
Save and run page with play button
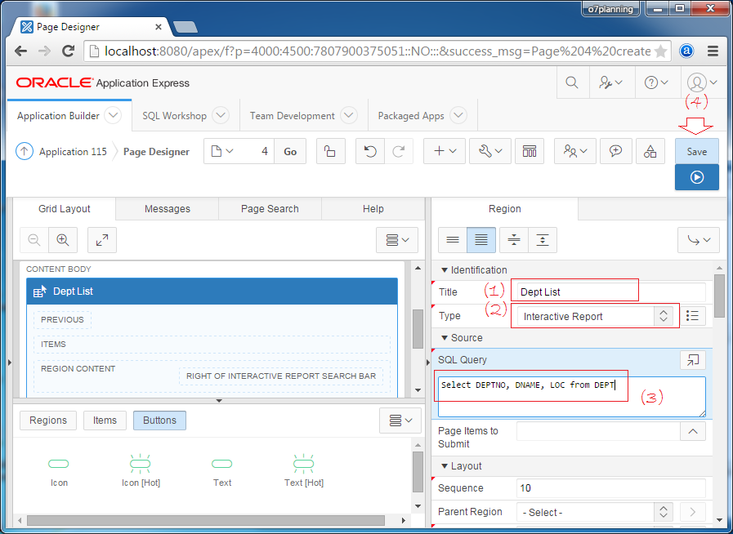click(696, 177)
